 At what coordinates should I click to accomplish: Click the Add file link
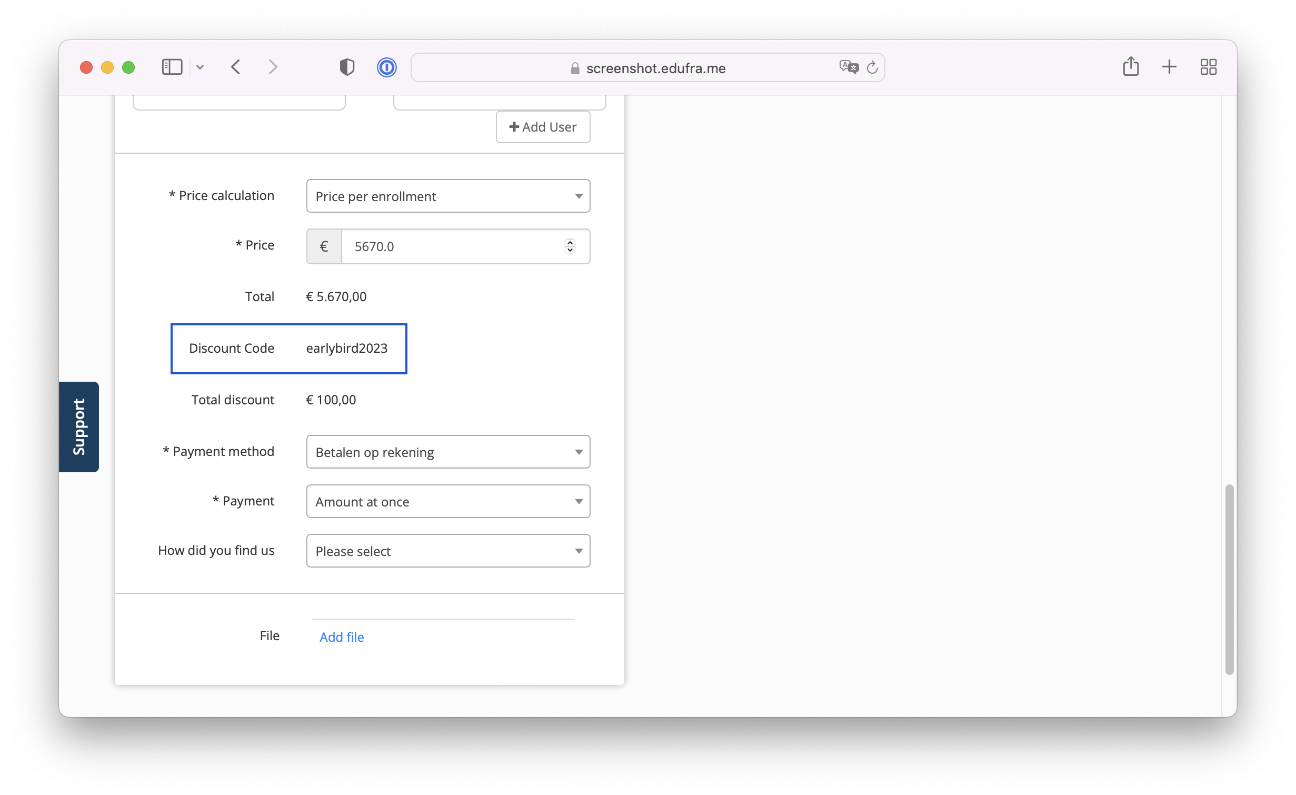coord(342,637)
